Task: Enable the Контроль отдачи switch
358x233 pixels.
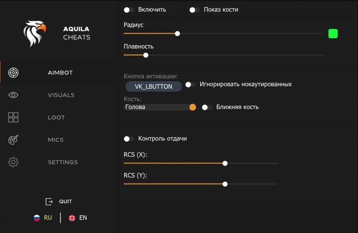Action: pyautogui.click(x=129, y=138)
